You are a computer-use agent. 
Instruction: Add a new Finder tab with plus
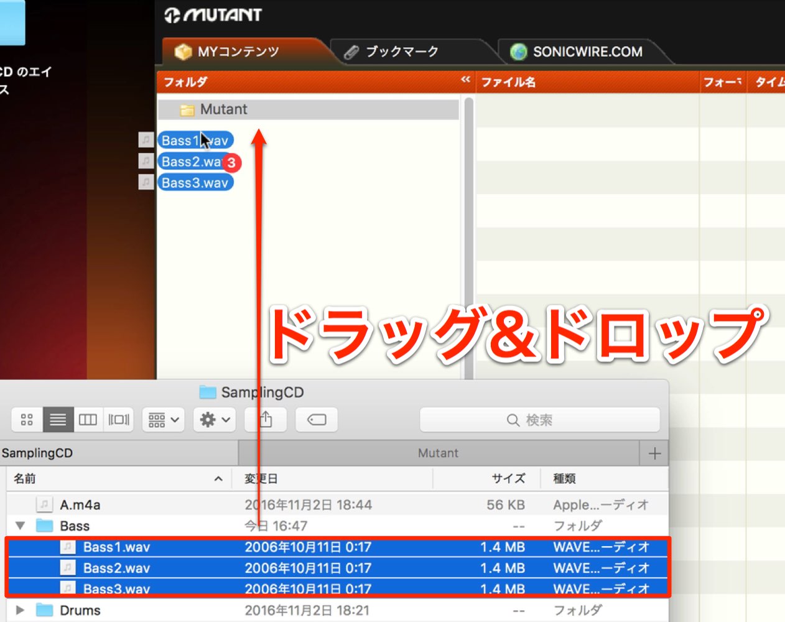pos(654,453)
